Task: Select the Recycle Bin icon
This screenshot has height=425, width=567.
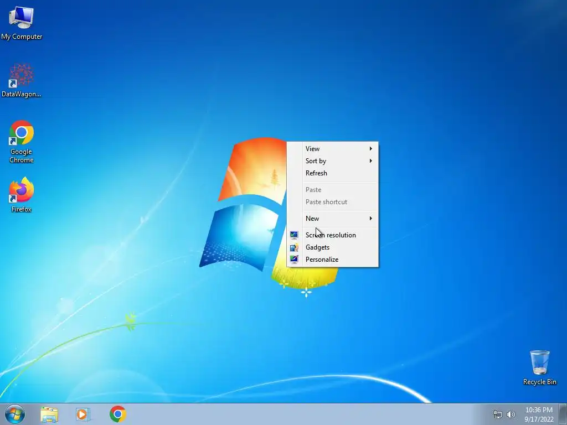Action: 539,367
